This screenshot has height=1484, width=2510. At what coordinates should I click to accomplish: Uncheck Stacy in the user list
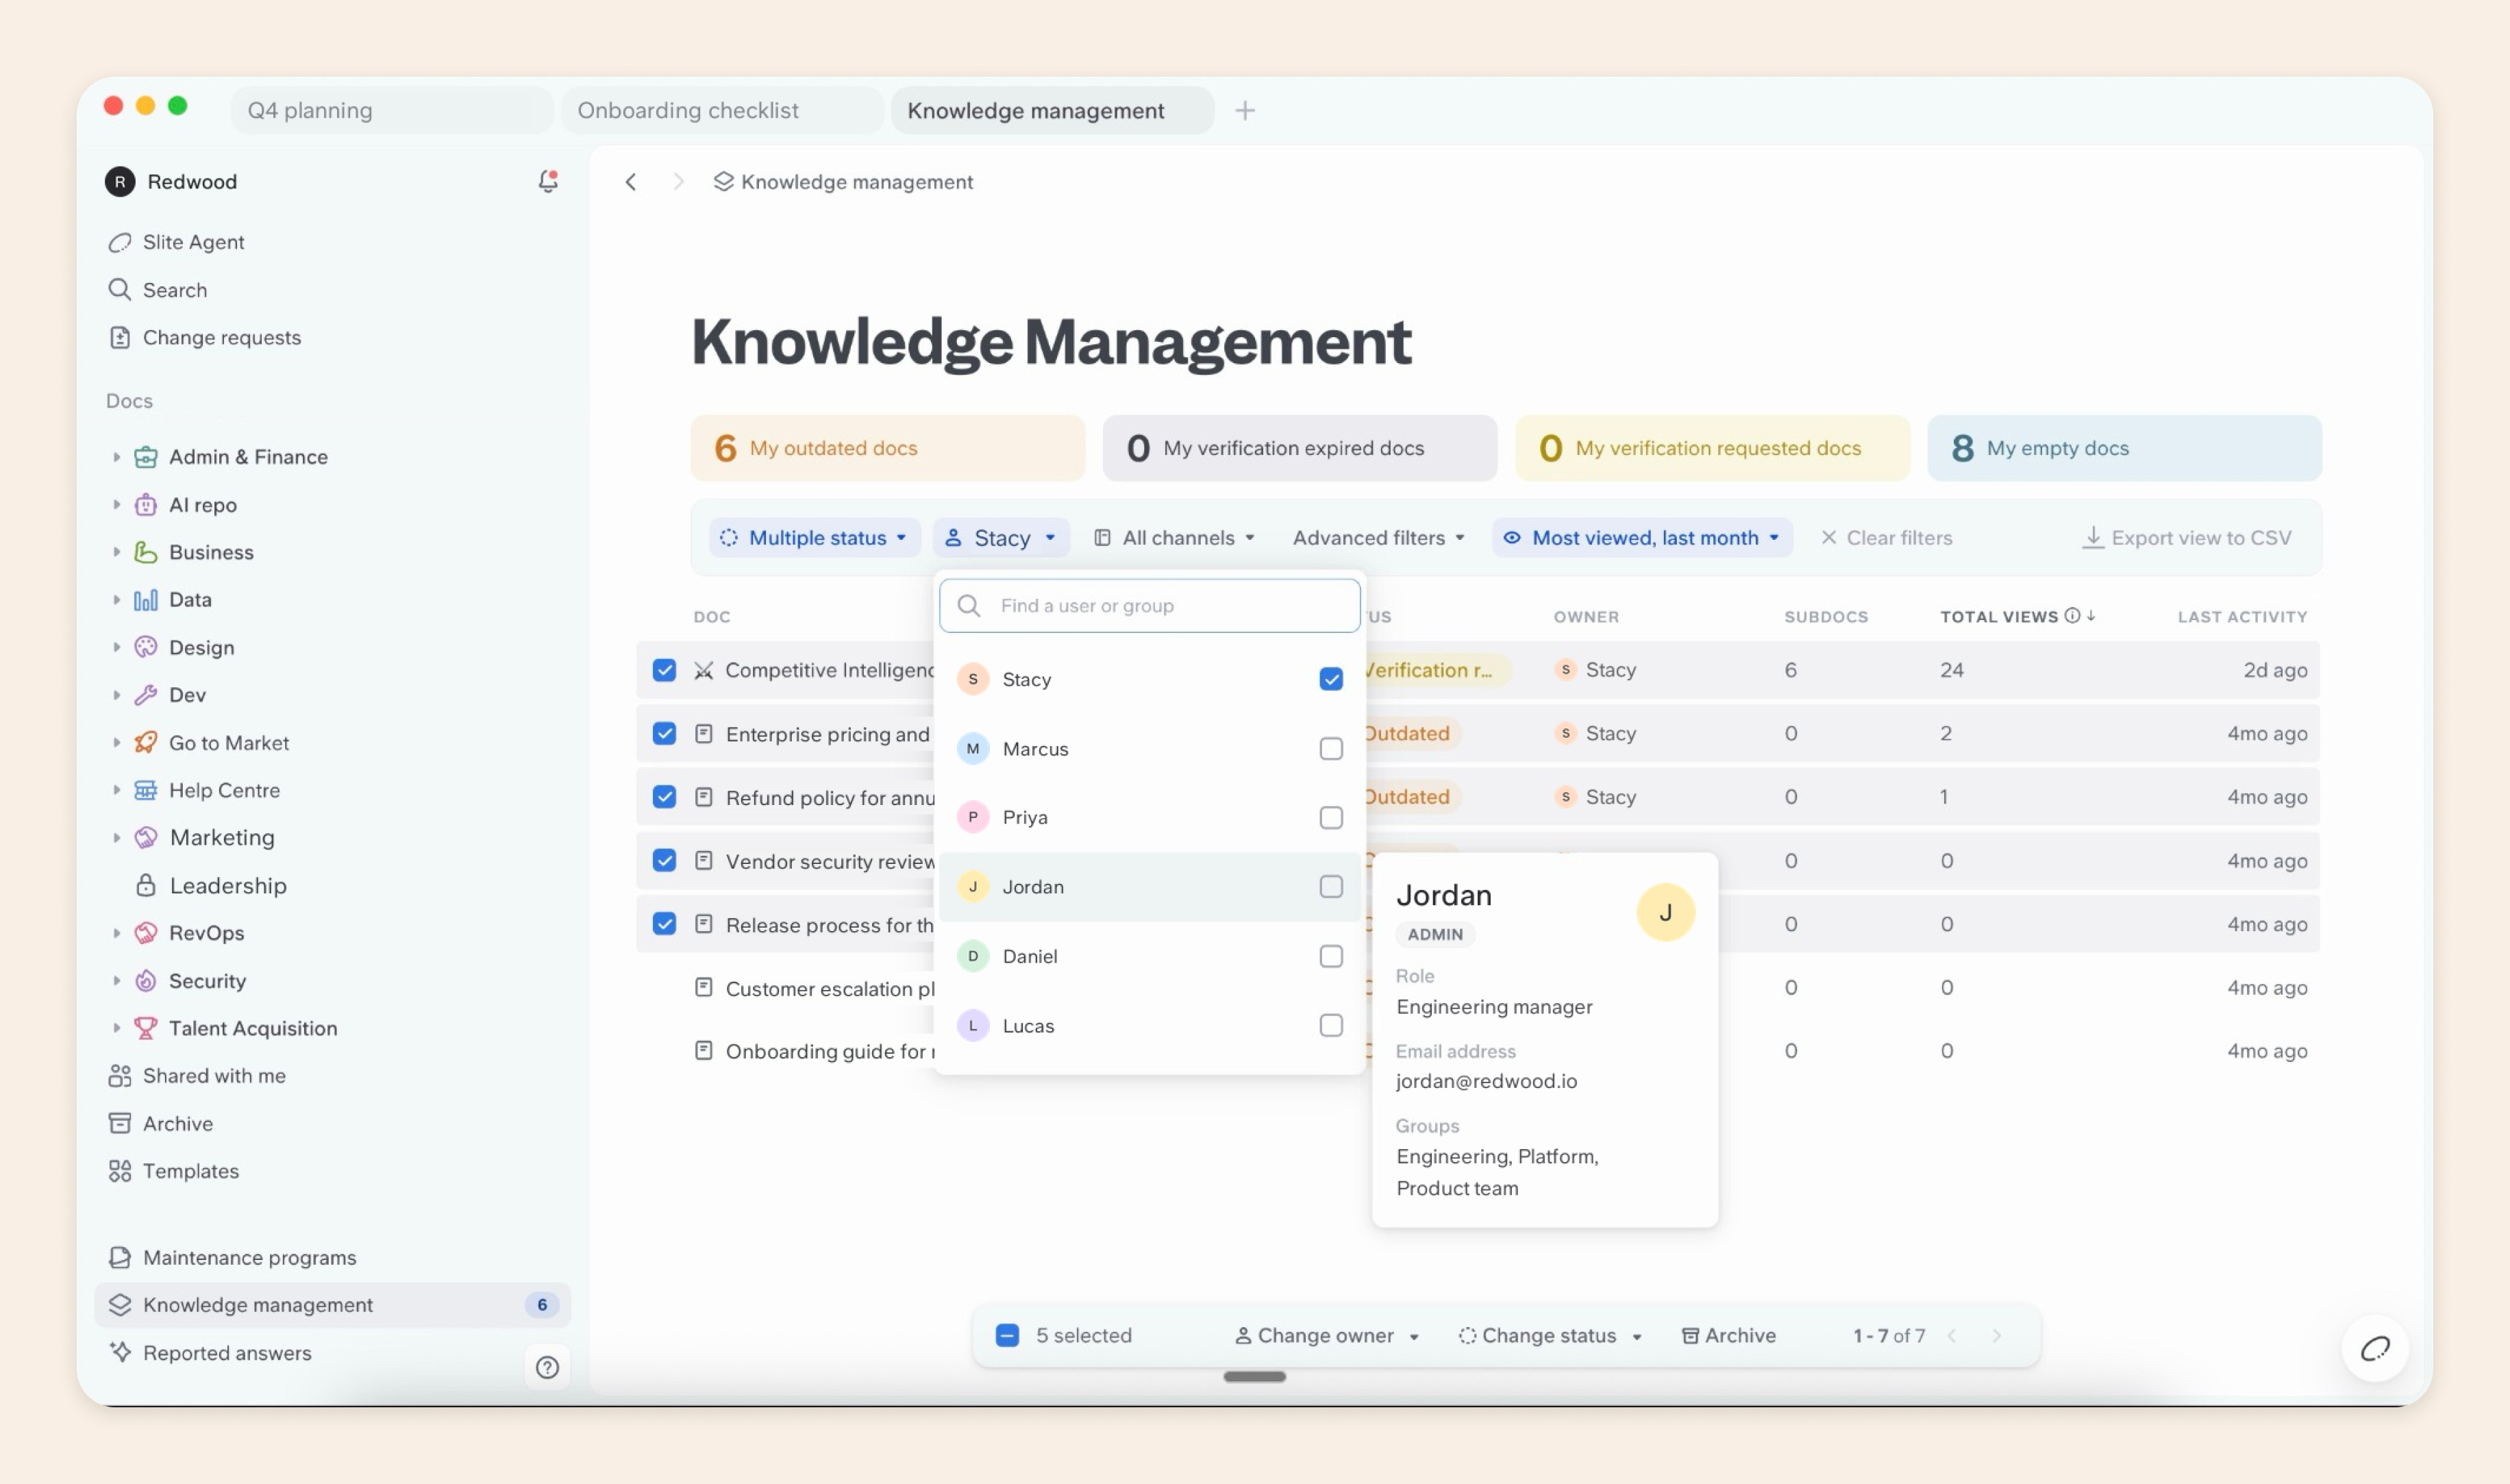[1330, 679]
